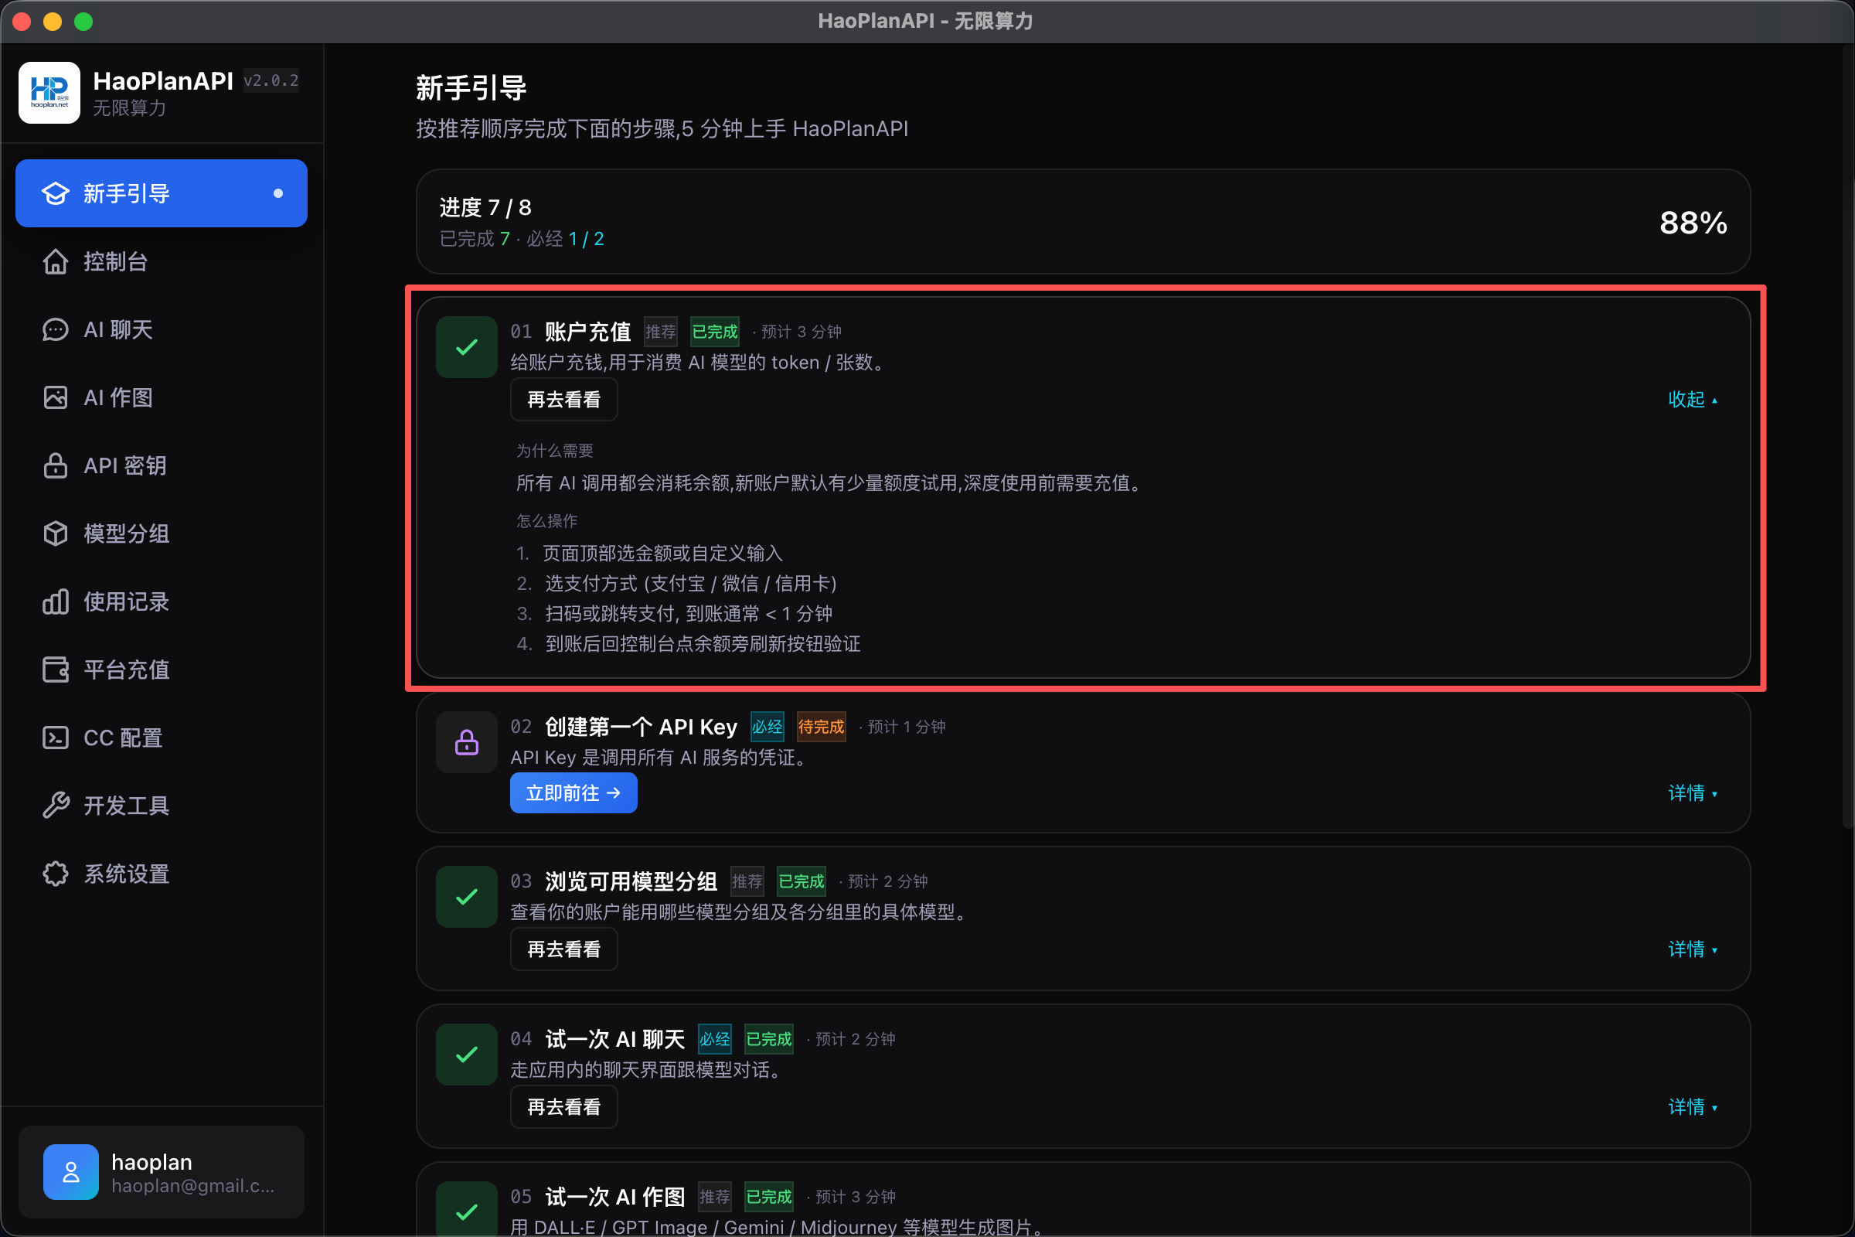
Task: Click the 必经 badge on 试一次 AI 聊天
Action: tap(714, 1039)
